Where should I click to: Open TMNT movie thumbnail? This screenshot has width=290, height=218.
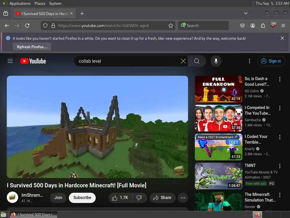coord(218,176)
